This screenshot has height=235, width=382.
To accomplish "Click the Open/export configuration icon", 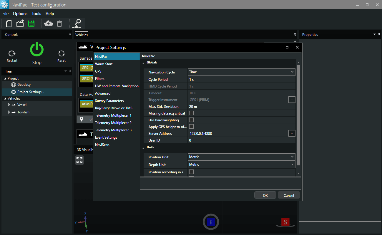I will point(20,23).
